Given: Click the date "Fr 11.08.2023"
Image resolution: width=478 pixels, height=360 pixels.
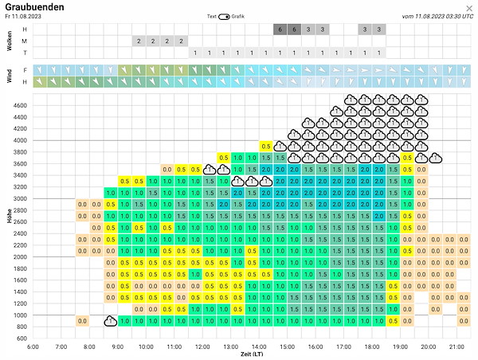Looking at the screenshot, I should tap(23, 17).
